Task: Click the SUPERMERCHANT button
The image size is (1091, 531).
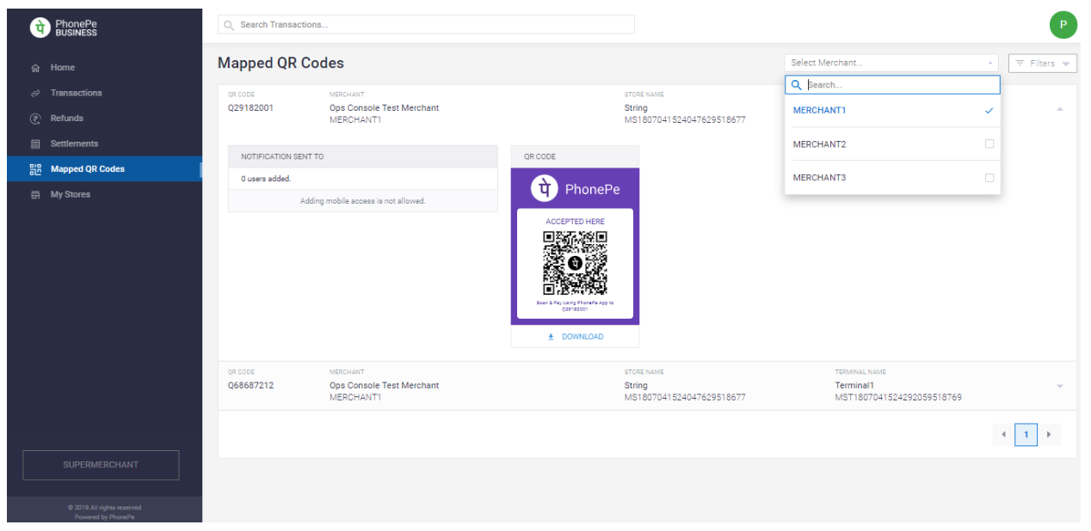Action: click(x=101, y=465)
